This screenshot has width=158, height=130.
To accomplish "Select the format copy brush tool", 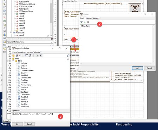I will point(4,4).
